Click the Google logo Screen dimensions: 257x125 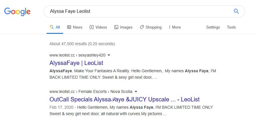17,12
